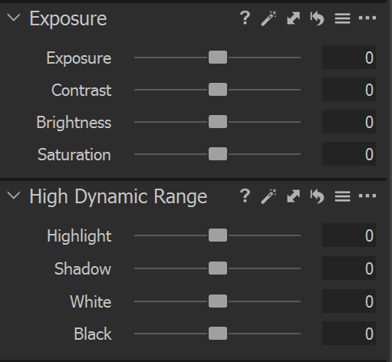This screenshot has height=362, width=392.
Task: Click the Contrast slider handle
Action: click(x=218, y=90)
